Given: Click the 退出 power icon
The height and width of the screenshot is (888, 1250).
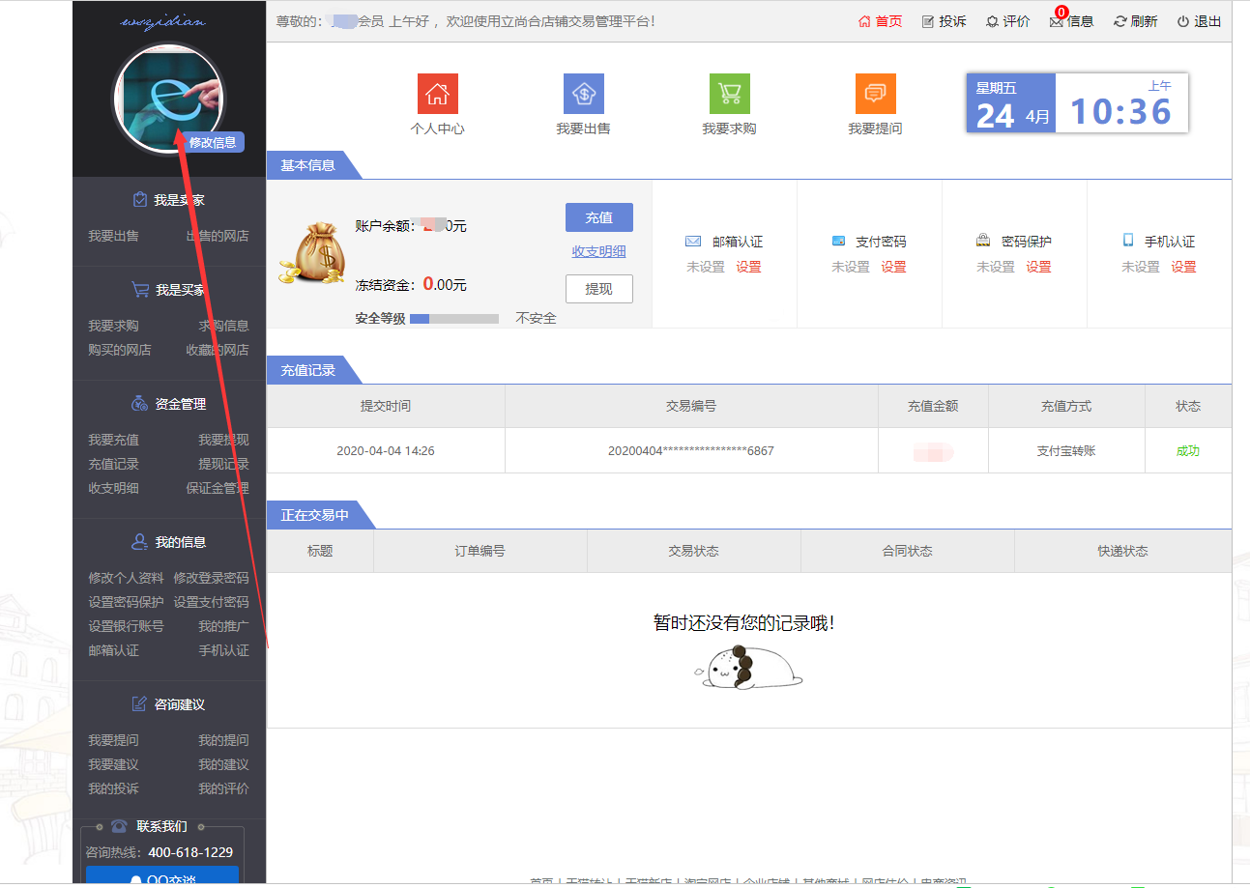Looking at the screenshot, I should click(1183, 21).
